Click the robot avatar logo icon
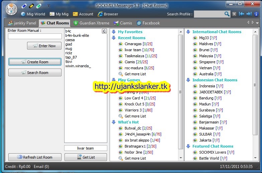262x173 pixels. point(11,10)
